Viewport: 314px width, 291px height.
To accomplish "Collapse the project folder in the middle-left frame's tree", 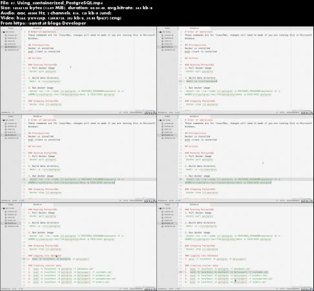I will pos(10,120).
